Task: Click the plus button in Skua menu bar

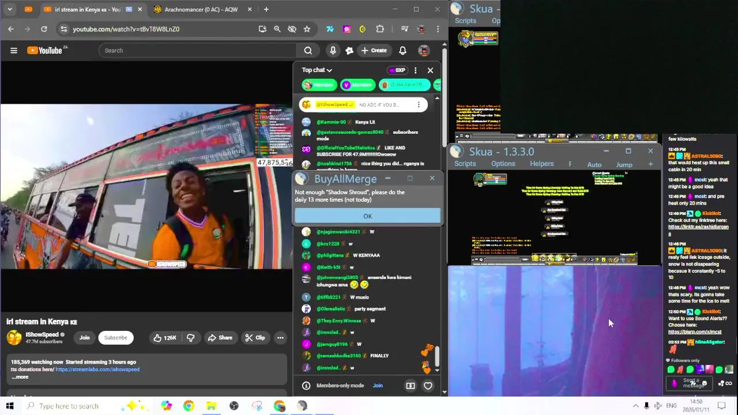Action: coord(650,164)
